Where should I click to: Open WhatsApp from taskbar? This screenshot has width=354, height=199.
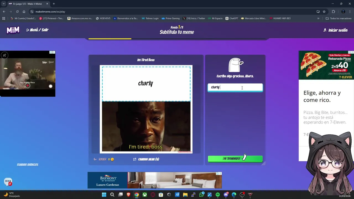(201, 195)
